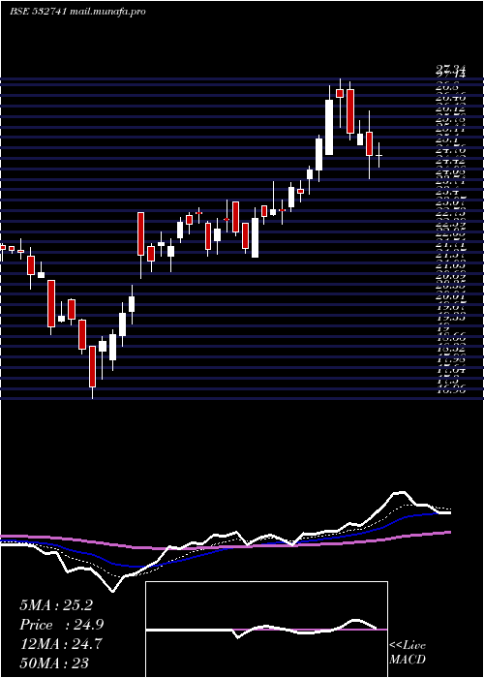Select the Price : 24.9 reading
The height and width of the screenshot is (678, 484).
pos(62,625)
